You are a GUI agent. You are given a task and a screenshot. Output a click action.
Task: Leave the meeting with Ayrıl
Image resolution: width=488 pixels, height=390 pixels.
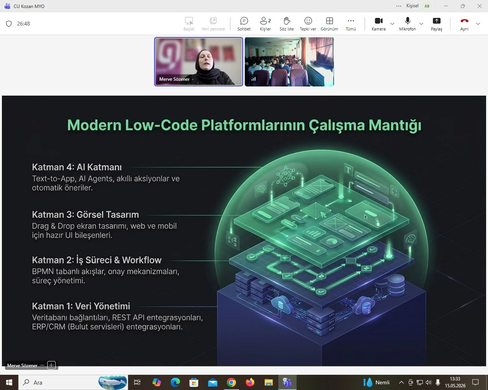464,24
